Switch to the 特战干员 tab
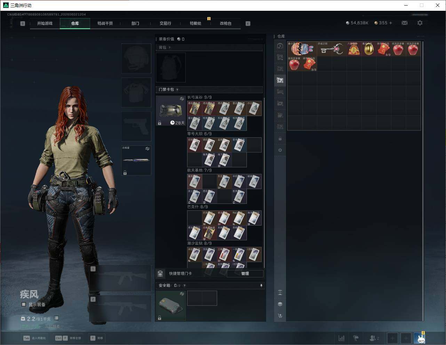The image size is (446, 345). pos(105,23)
